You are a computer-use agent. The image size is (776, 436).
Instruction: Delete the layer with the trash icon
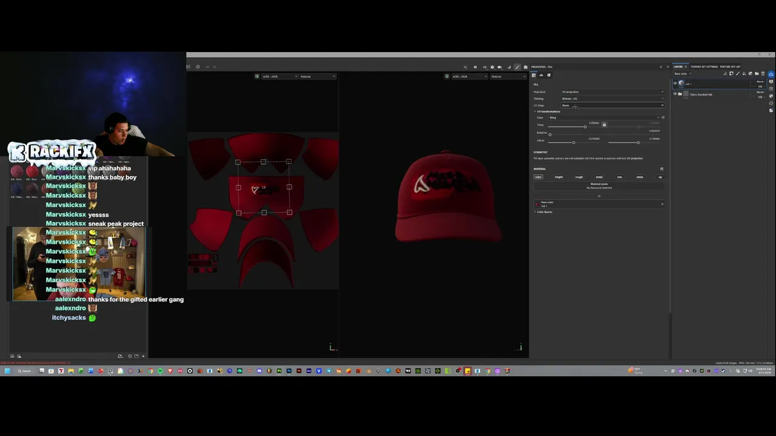pyautogui.click(x=763, y=74)
